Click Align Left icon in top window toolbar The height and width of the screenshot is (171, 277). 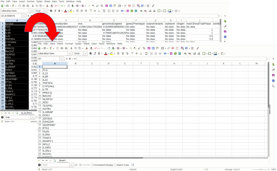[x=77, y=11]
